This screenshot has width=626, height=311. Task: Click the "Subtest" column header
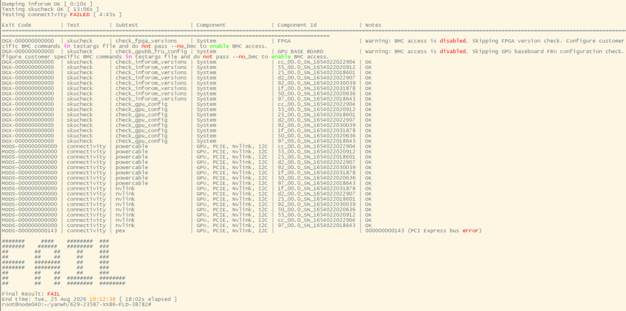127,25
